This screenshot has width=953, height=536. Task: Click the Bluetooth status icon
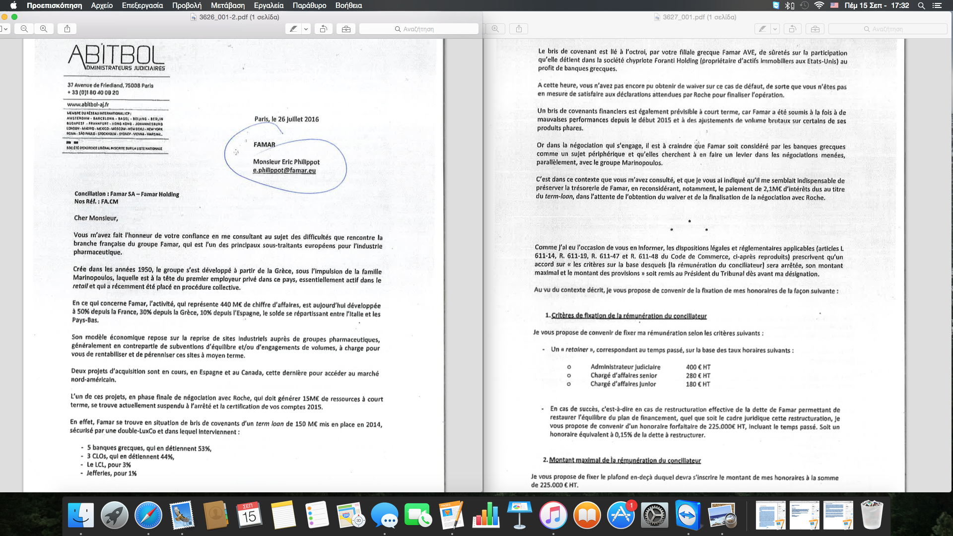pos(790,5)
